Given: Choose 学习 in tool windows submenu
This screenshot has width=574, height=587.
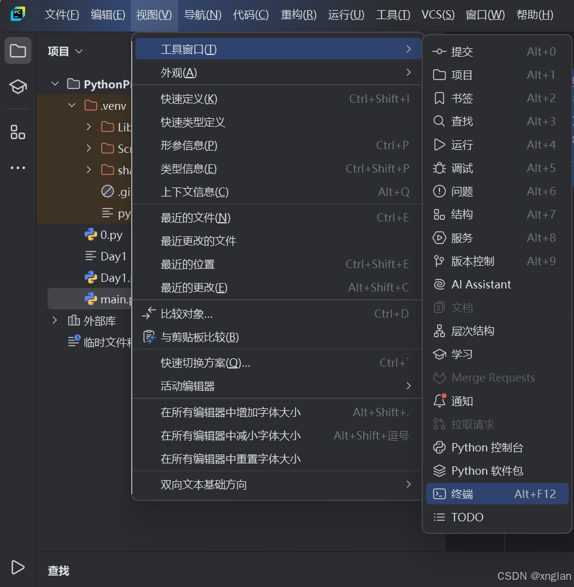Looking at the screenshot, I should click(x=497, y=354).
